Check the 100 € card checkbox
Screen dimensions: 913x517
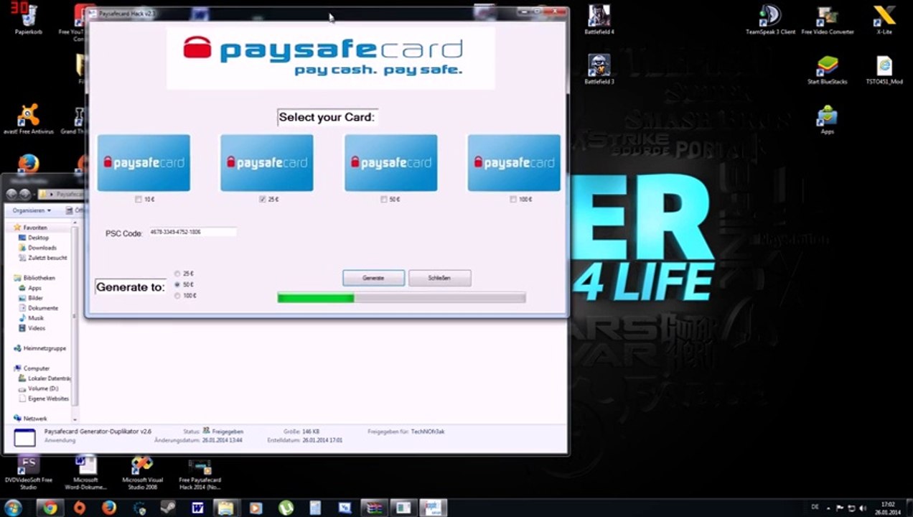(x=512, y=200)
